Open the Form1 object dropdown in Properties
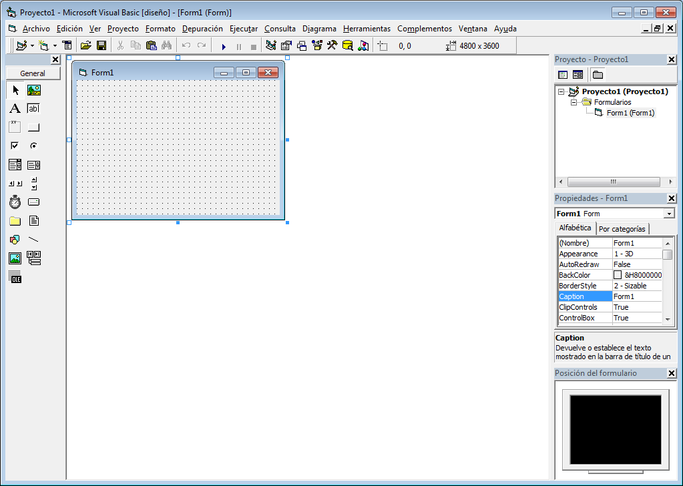 tap(669, 214)
